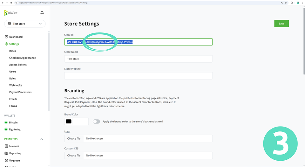Open the Reporting page icon
Image resolution: width=305 pixels, height=167 pixels.
tap(6, 153)
